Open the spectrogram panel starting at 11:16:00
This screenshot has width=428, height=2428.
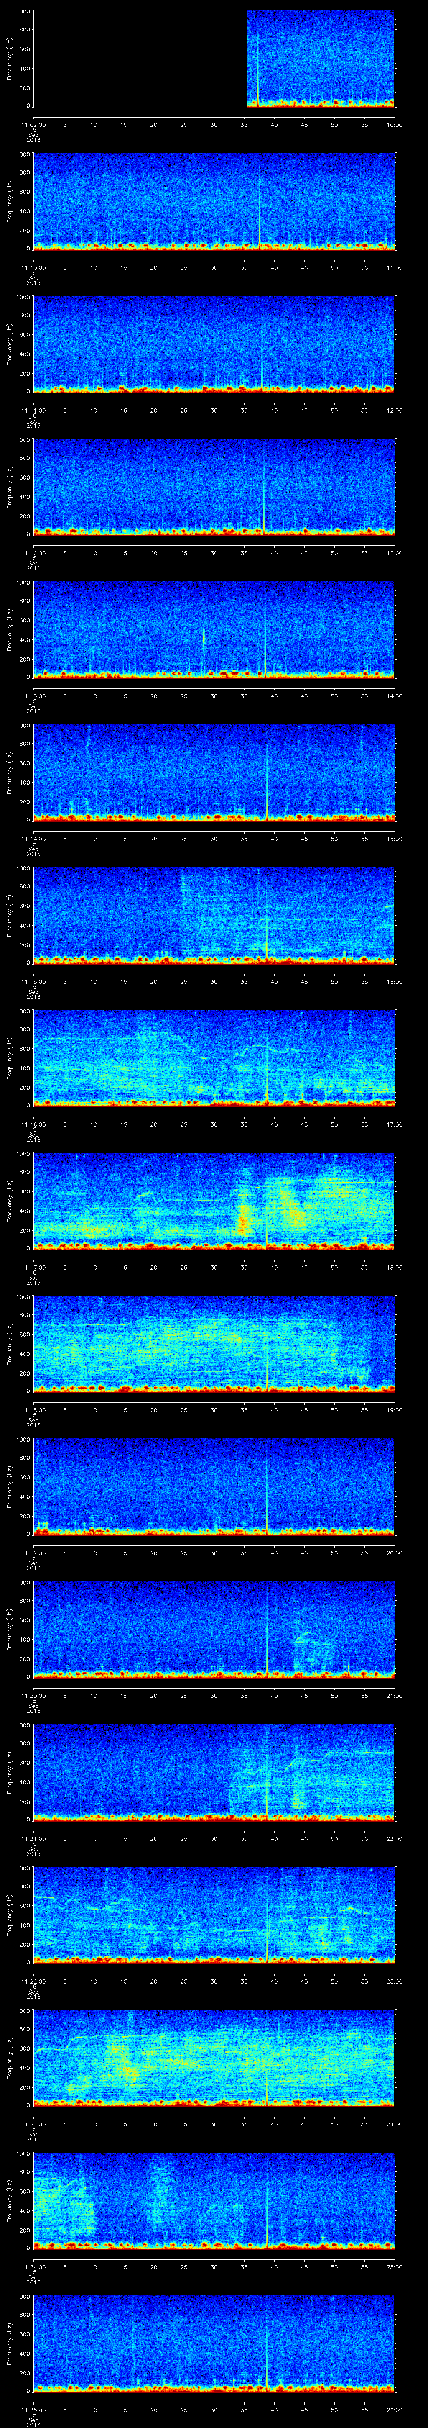tap(214, 1057)
